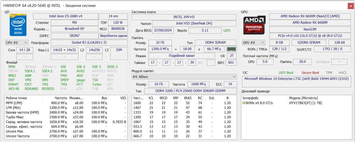Click the SSPEC SR2N7 field
Image resolution: width=355 pixels, height=142 pixels.
tap(75, 36)
